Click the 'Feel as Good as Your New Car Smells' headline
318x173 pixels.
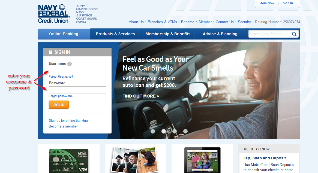point(155,63)
